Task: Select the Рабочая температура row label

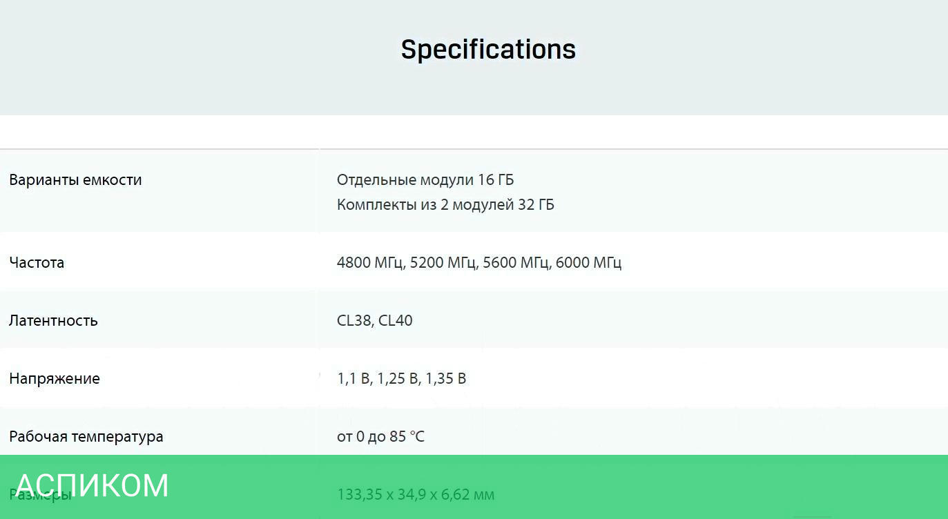Action: (x=86, y=437)
